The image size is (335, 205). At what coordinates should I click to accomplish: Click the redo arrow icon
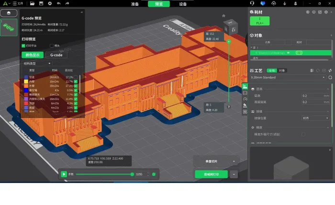click(68, 3)
